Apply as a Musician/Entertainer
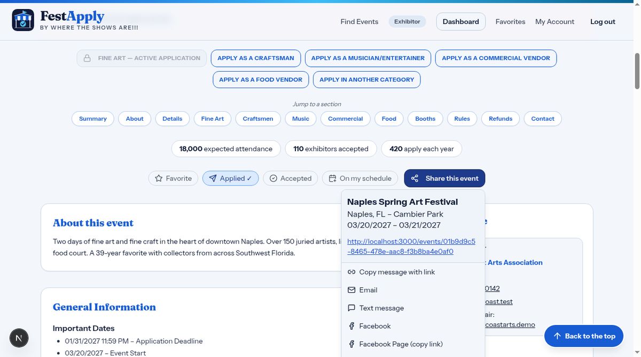 (x=368, y=58)
